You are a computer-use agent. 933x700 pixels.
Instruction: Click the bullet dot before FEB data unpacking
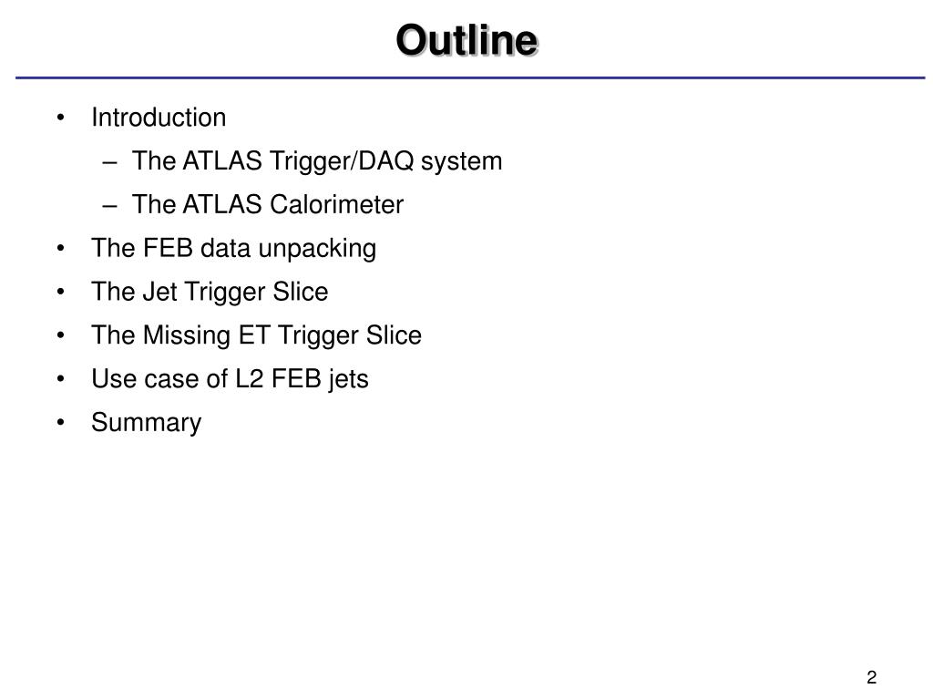coord(60,250)
